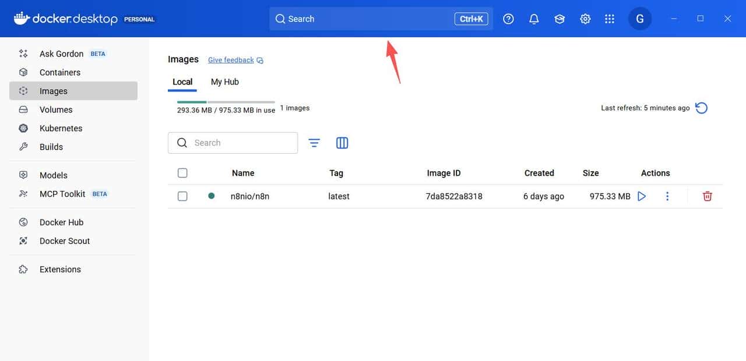This screenshot has width=746, height=361.
Task: Click the disk usage progress bar
Action: pos(226,102)
